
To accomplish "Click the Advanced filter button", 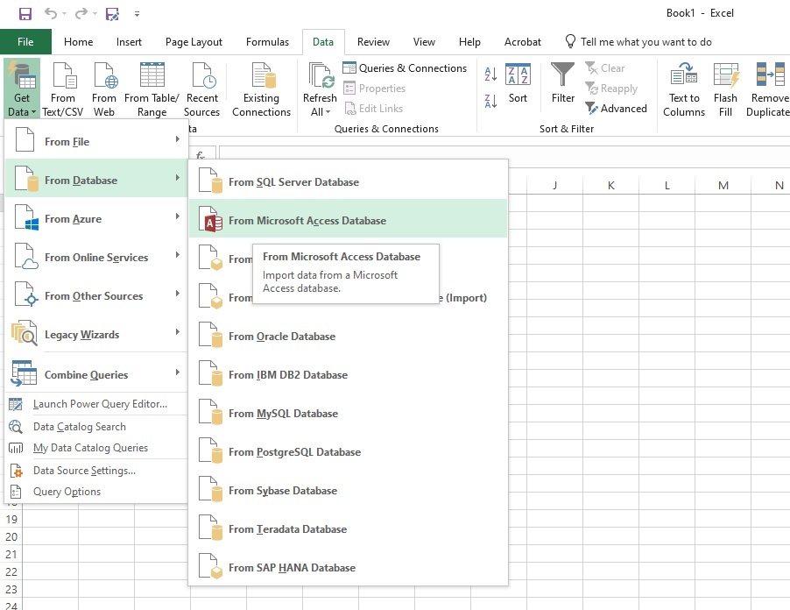I will [x=617, y=109].
